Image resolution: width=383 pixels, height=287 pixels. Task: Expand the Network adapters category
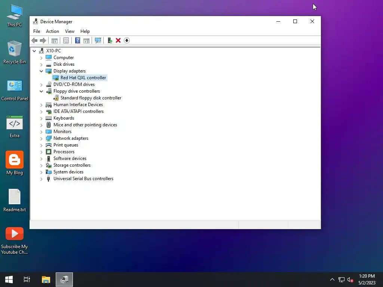pos(41,139)
